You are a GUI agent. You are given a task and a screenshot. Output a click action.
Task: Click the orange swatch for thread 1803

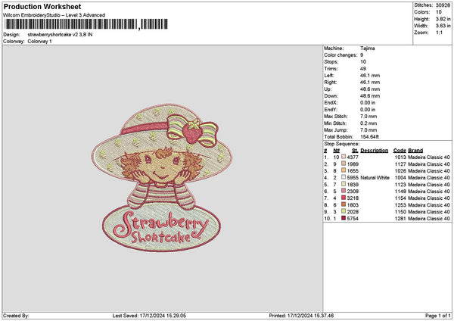point(344,204)
